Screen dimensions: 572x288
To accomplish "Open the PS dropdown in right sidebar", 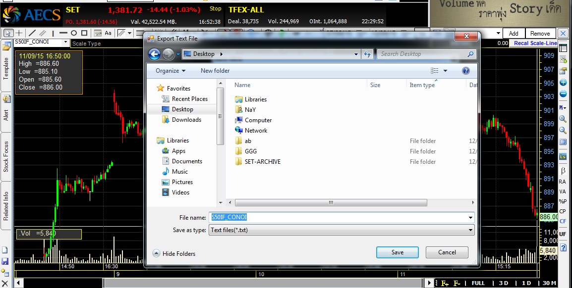I will pyautogui.click(x=563, y=107).
